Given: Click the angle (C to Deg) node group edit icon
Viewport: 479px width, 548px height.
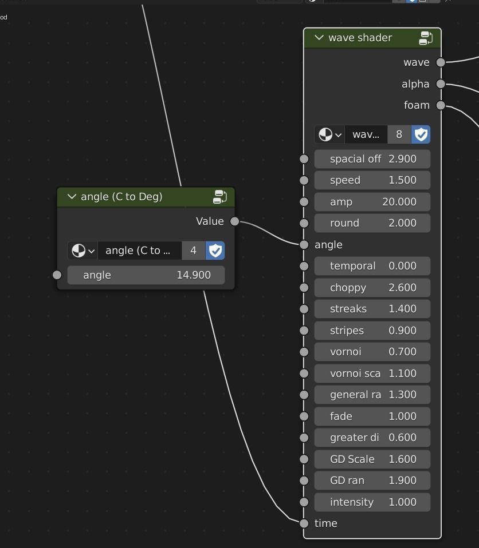Looking at the screenshot, I should point(220,197).
